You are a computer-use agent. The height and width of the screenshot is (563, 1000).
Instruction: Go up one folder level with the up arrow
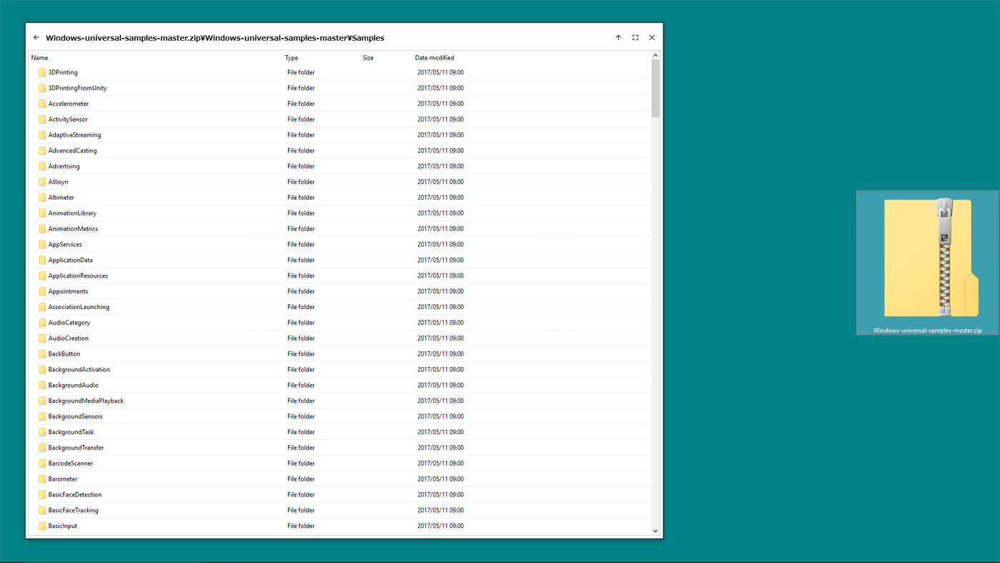pos(618,38)
